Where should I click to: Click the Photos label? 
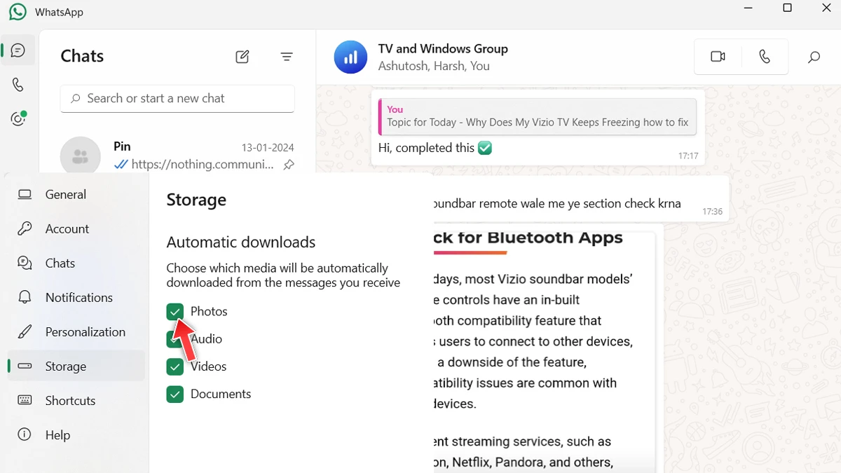click(209, 312)
